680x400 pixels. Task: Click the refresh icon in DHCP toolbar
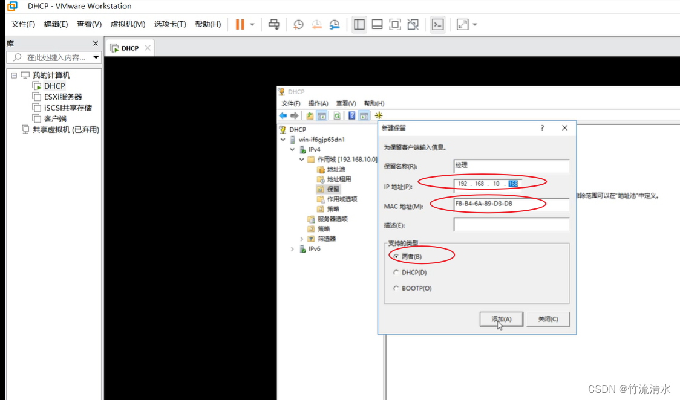pyautogui.click(x=337, y=115)
